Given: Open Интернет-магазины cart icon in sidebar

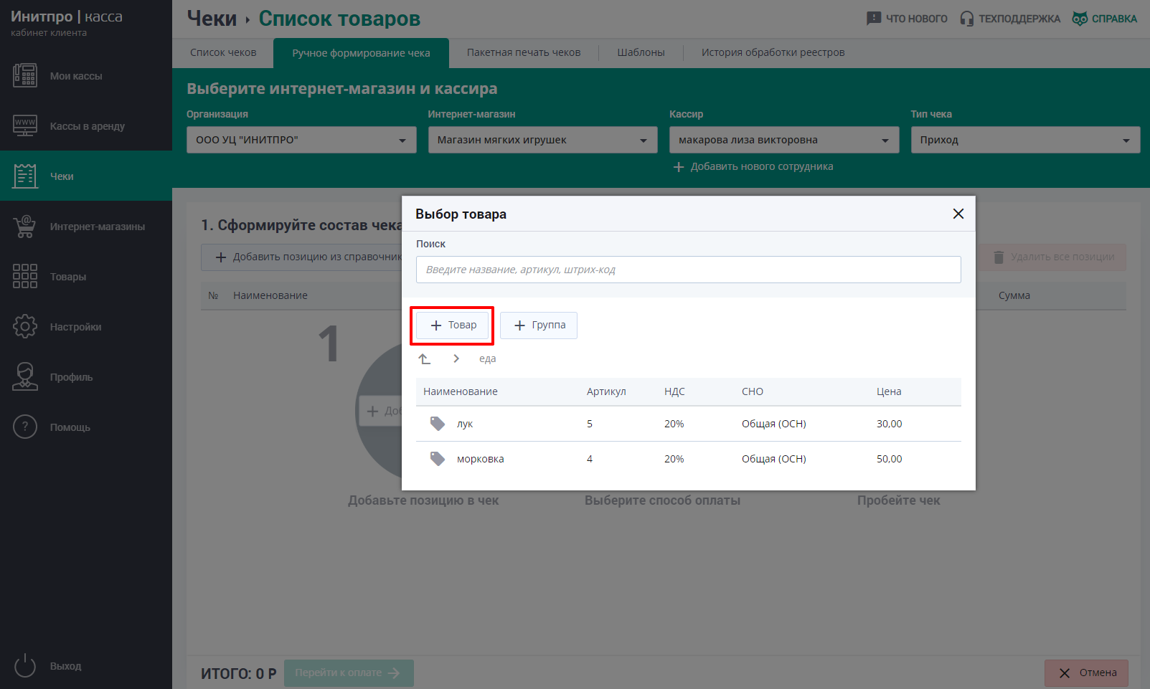Looking at the screenshot, I should (25, 227).
